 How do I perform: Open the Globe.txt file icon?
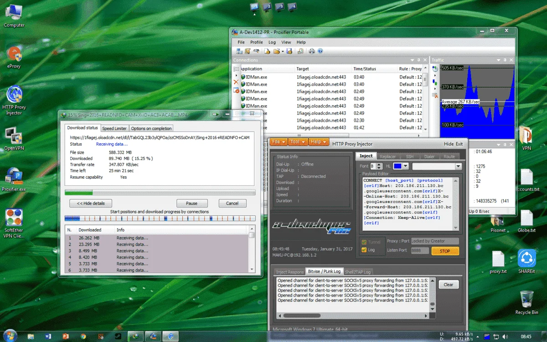point(526,221)
